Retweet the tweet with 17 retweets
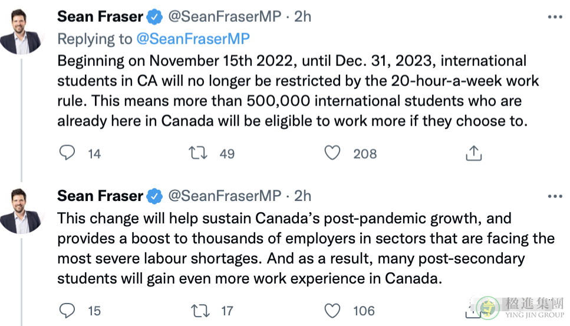The image size is (570, 326). [200, 311]
